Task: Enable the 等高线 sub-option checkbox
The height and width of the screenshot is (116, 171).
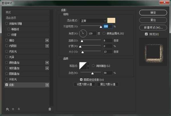Action: click(x=9, y=29)
